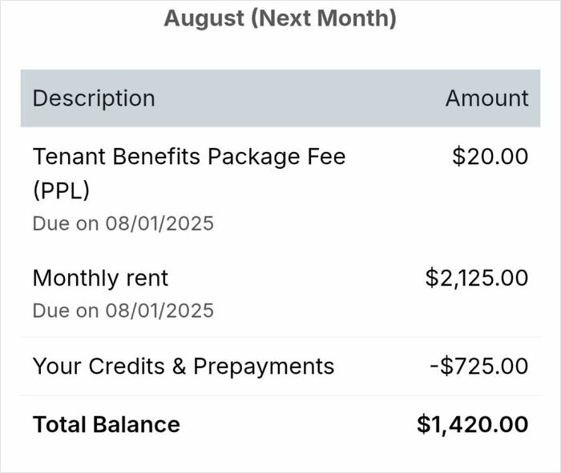Click the -$725.00 credit amount
Viewport: 561px width, 473px height.
[x=479, y=366]
